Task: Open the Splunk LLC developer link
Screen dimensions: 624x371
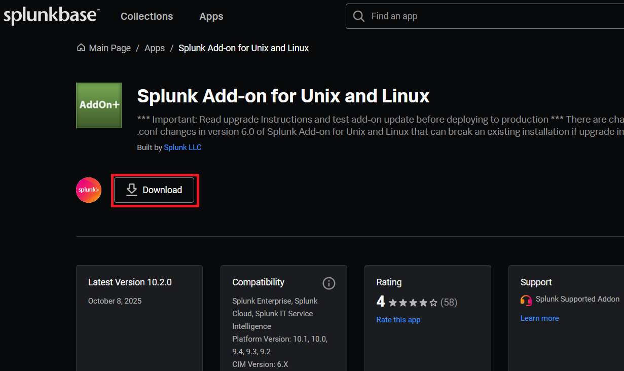Action: [182, 147]
